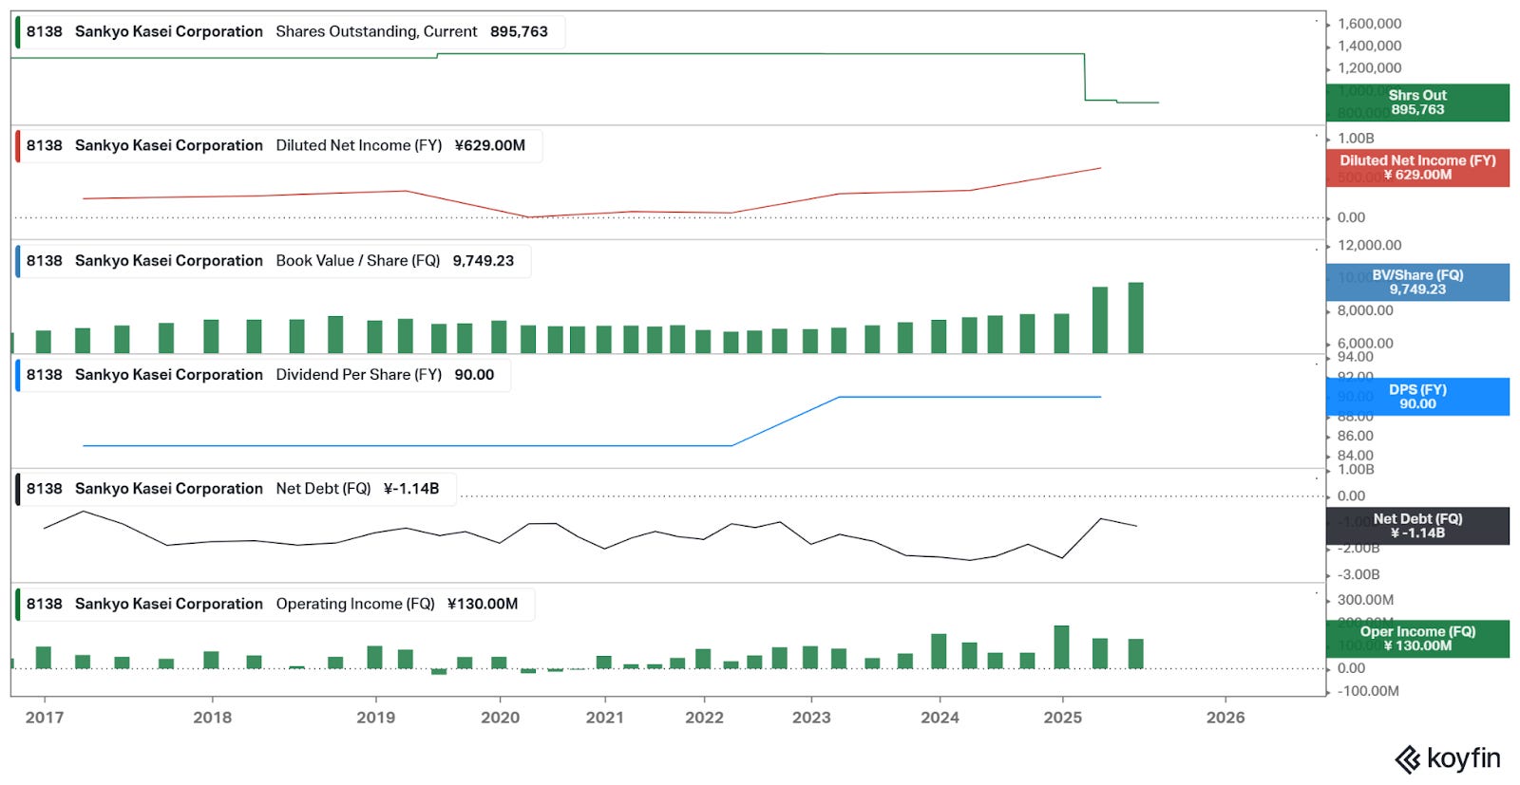The width and height of the screenshot is (1520, 785).
Task: Click the 86.00 dividend axis label
Action: (1355, 436)
